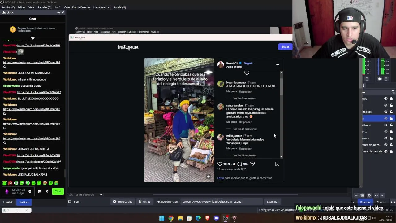The width and height of the screenshot is (396, 223).
Task: Open Paneles menu
Action: (x=45, y=7)
